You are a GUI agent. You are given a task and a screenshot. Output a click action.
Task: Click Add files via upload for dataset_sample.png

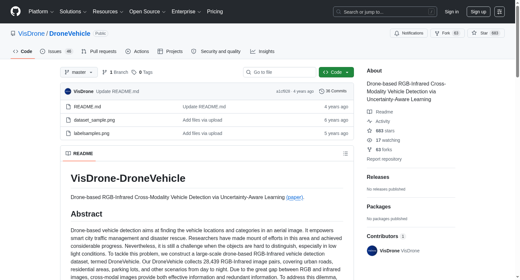(202, 120)
